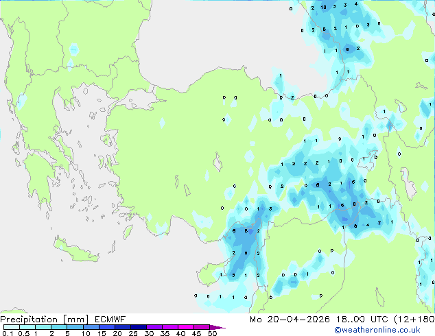Click the '0.5' legend scale label
This screenshot has height=336, width=435.
[x=23, y=333]
